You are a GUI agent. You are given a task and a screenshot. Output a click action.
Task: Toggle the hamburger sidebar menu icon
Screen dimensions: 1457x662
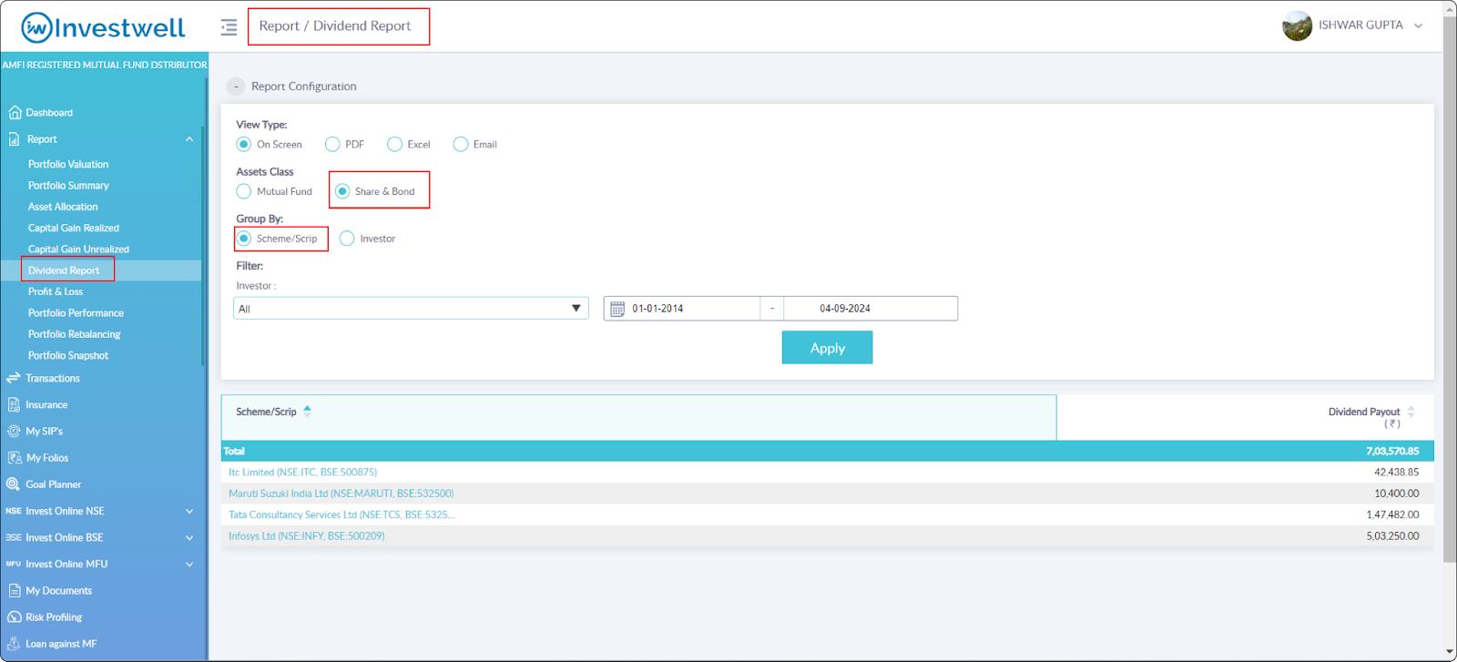coord(229,27)
